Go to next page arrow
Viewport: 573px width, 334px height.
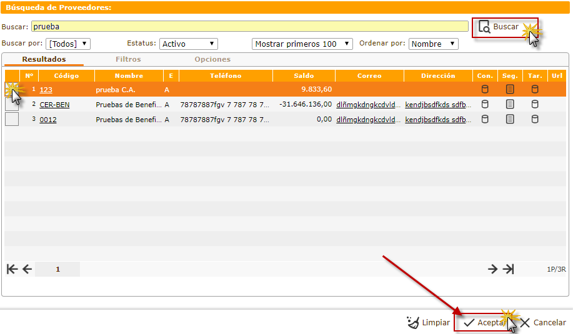coord(492,269)
